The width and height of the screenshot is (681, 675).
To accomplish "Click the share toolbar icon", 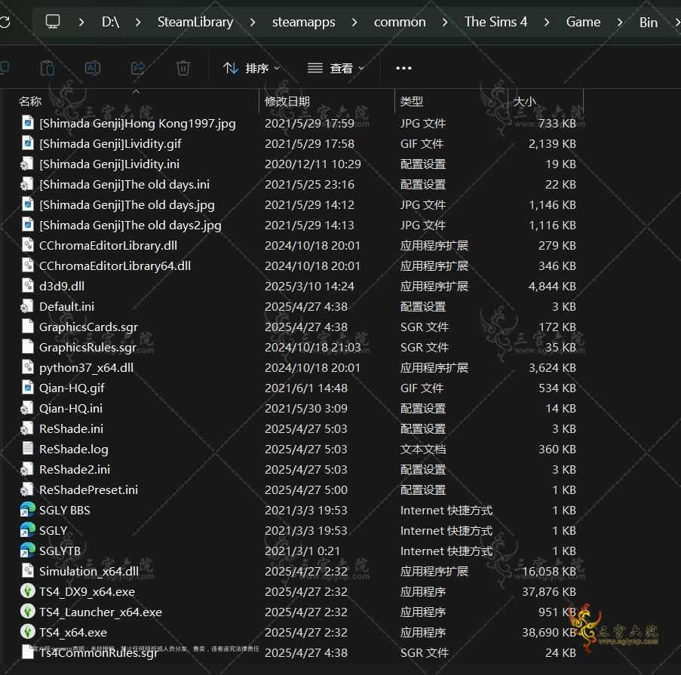I will pyautogui.click(x=138, y=68).
